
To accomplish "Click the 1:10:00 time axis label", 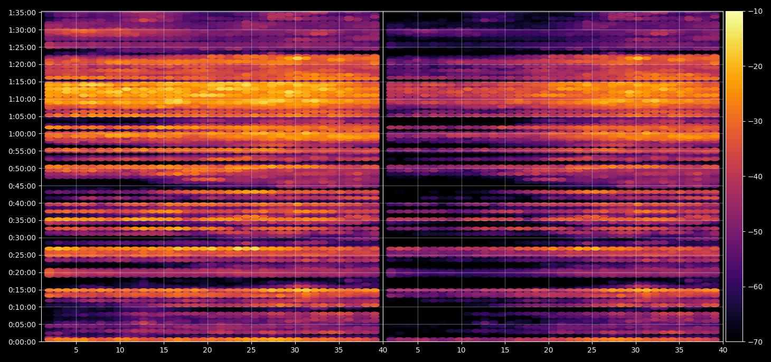I will coord(22,99).
